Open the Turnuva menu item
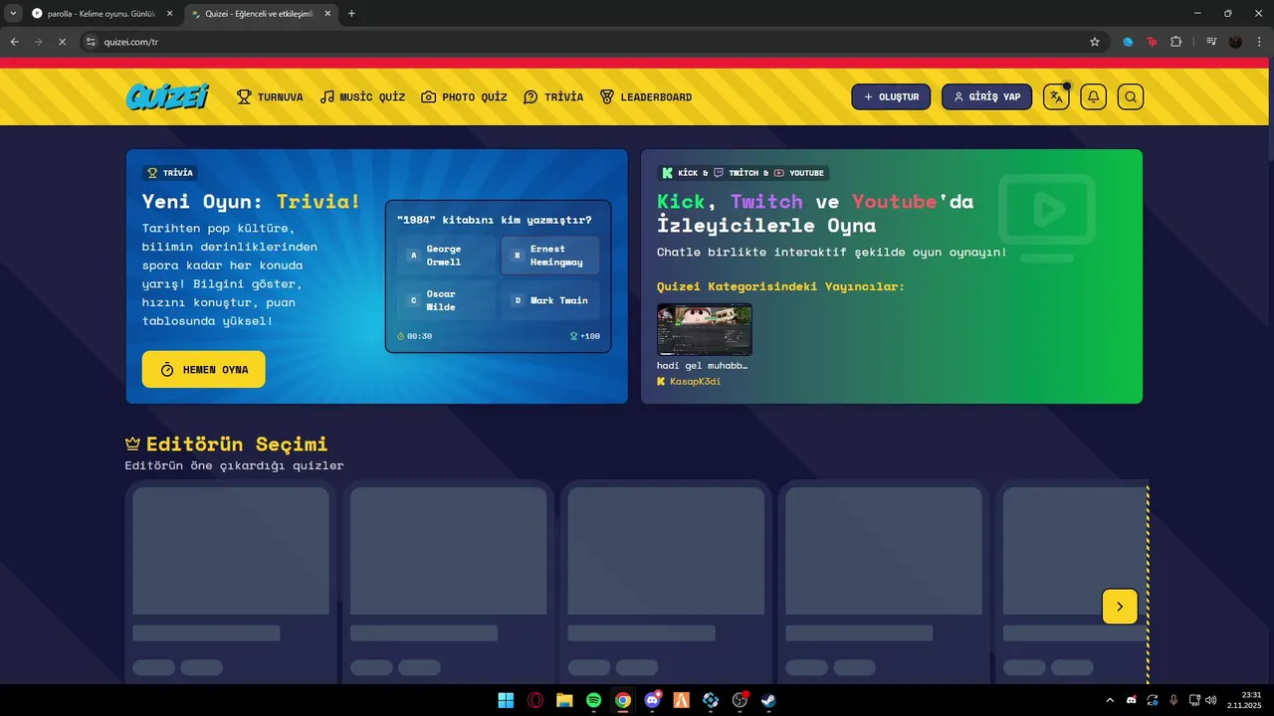Screen dimensions: 1274x716 (270, 96)
